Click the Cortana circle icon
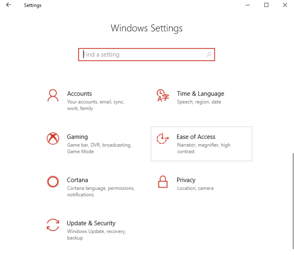This screenshot has width=294, height=255. pos(53,182)
